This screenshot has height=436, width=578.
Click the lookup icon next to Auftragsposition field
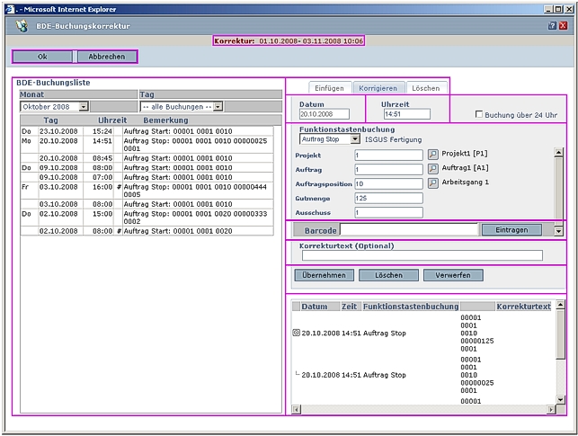pyautogui.click(x=432, y=182)
